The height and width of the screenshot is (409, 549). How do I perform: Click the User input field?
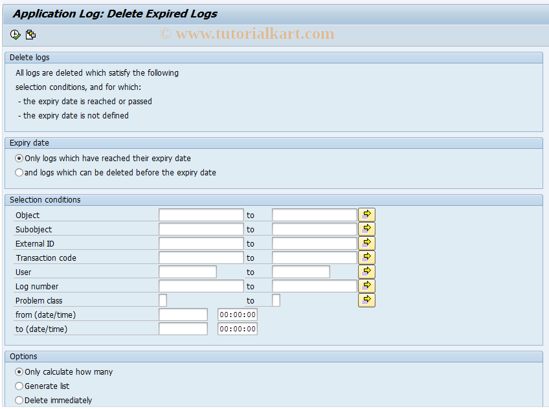click(187, 271)
